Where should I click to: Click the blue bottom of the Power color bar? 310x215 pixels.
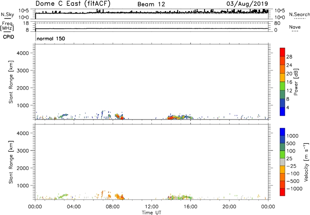282,111
